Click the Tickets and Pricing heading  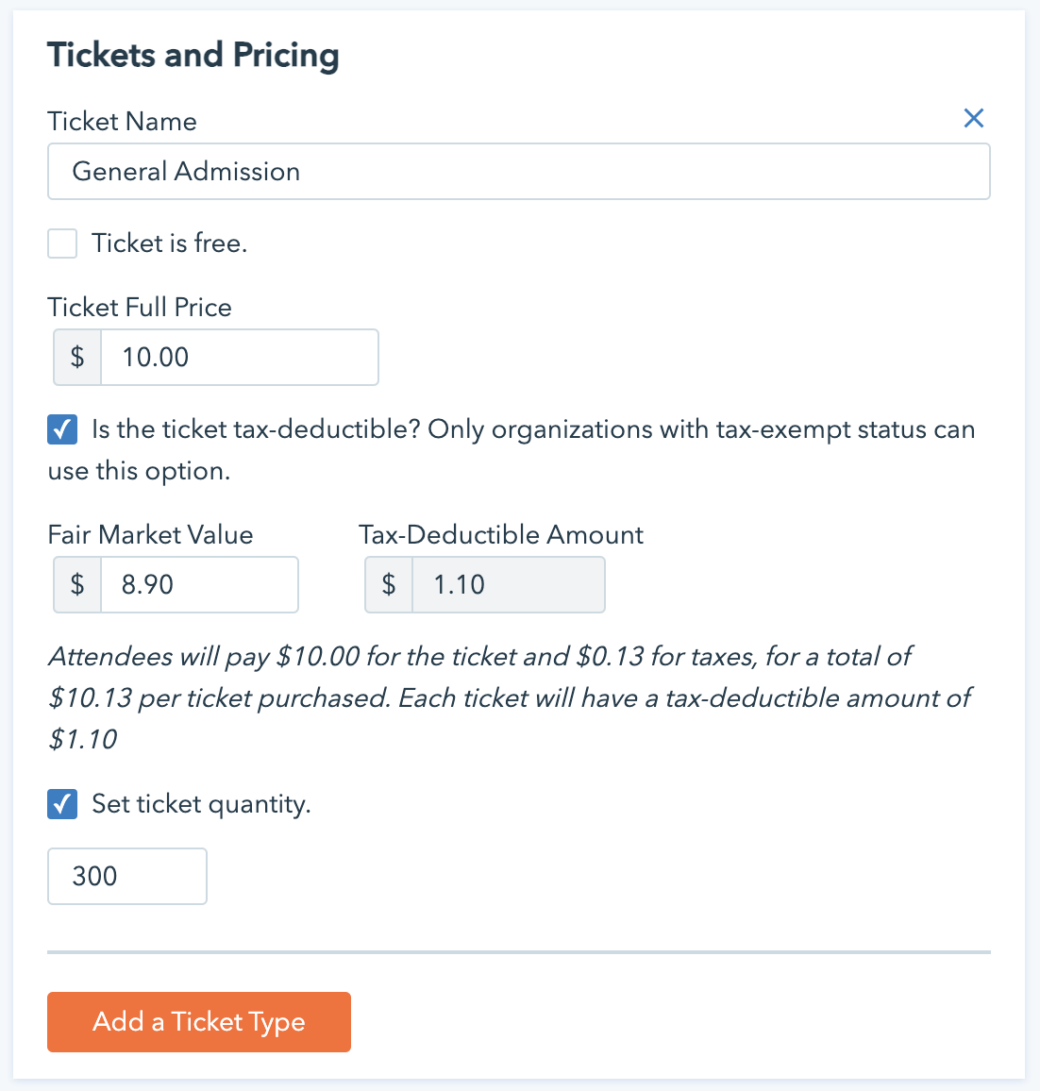193,55
